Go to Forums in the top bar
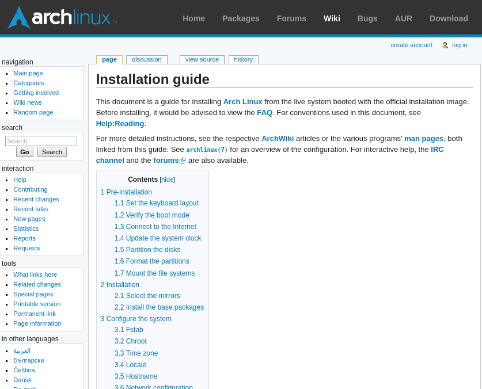482x389 pixels. 291,18
